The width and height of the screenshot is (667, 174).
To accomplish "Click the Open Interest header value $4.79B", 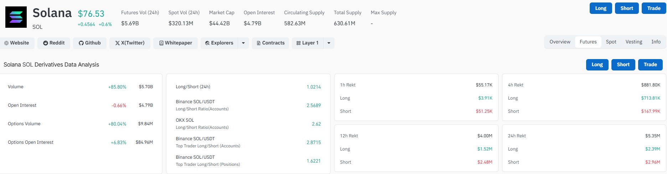I will [253, 23].
